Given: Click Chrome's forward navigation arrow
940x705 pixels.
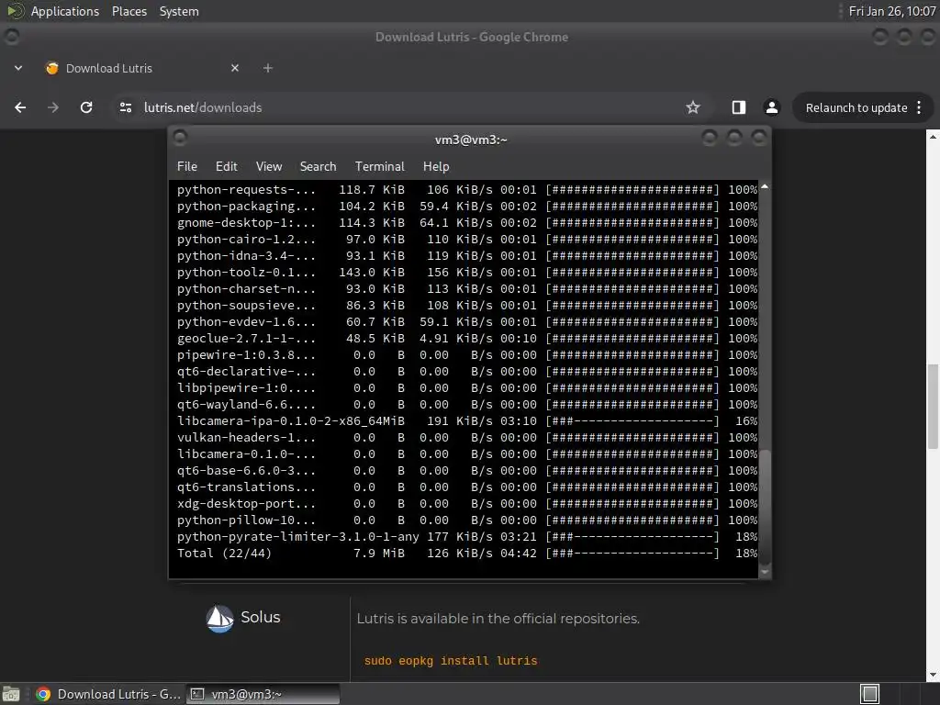Looking at the screenshot, I should coord(52,107).
